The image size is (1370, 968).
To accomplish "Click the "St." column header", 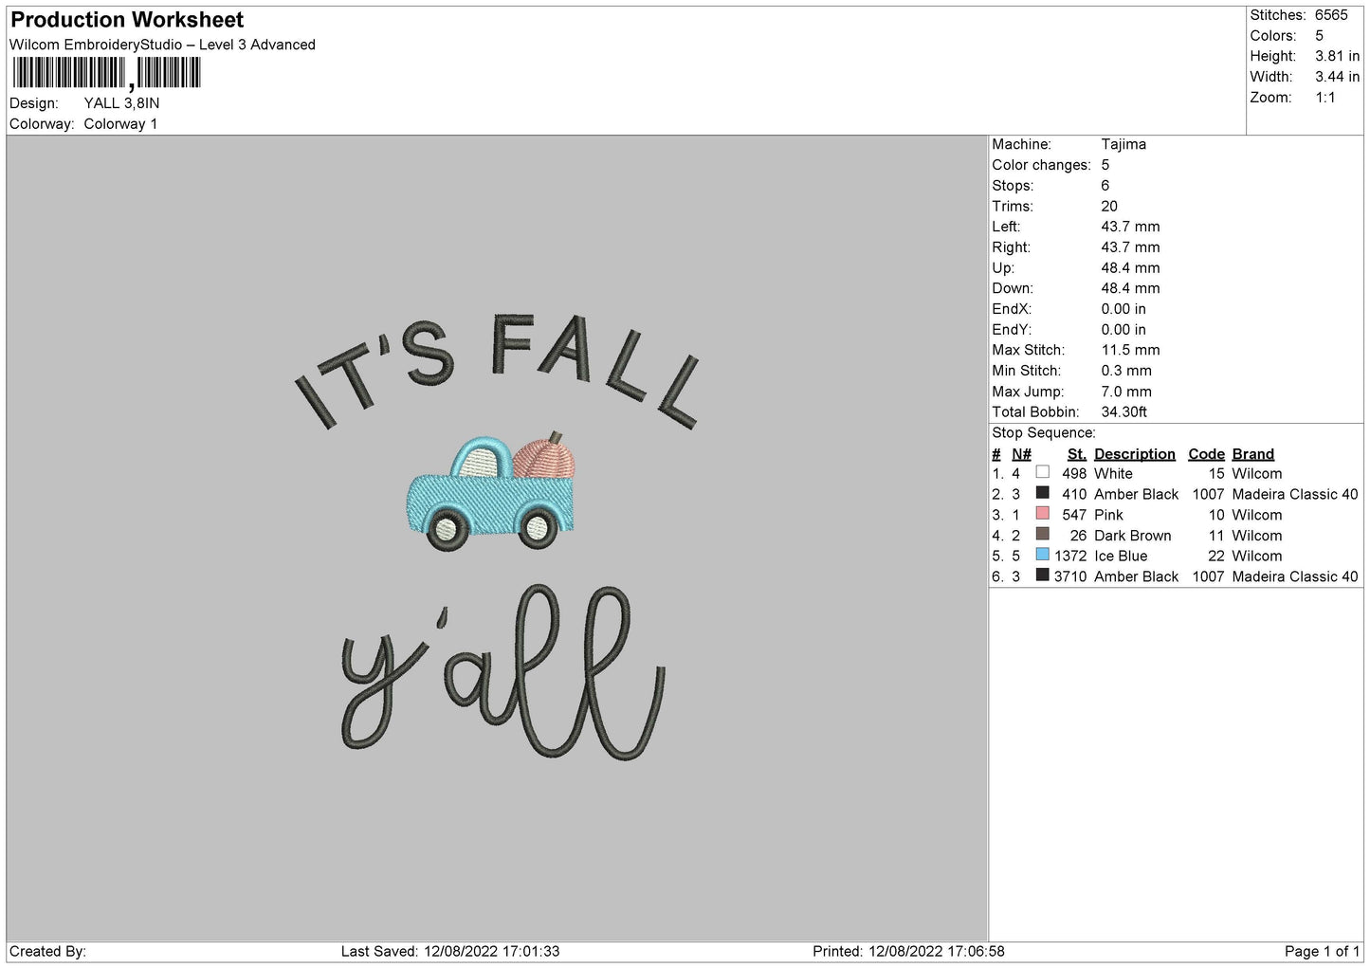I will pyautogui.click(x=1077, y=454).
